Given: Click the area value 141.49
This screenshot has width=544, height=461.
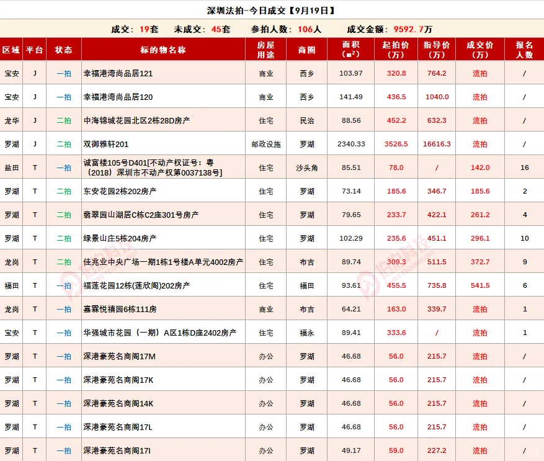Looking at the screenshot, I should pos(351,97).
